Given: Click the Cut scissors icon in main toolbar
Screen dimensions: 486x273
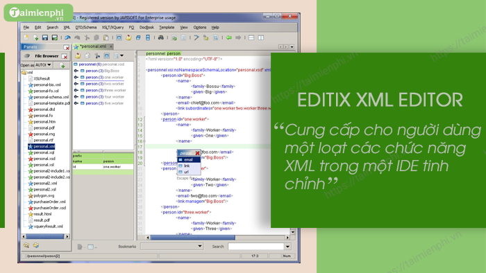Looking at the screenshot, I should click(x=87, y=37).
